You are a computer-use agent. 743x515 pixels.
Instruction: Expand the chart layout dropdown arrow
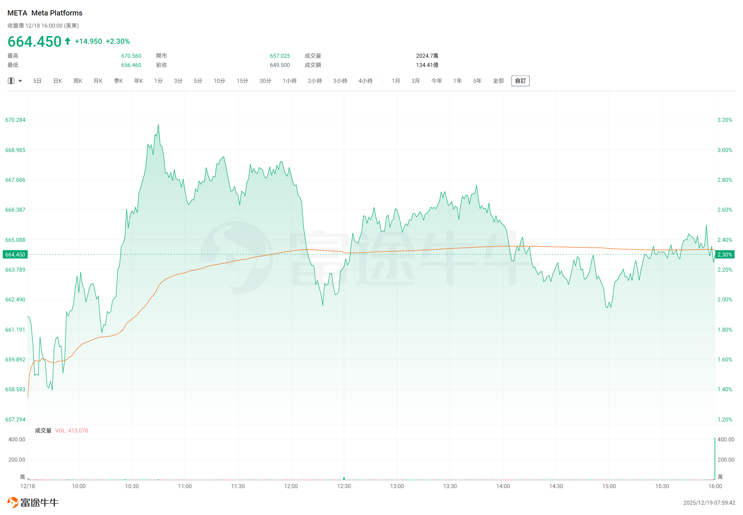[20, 81]
